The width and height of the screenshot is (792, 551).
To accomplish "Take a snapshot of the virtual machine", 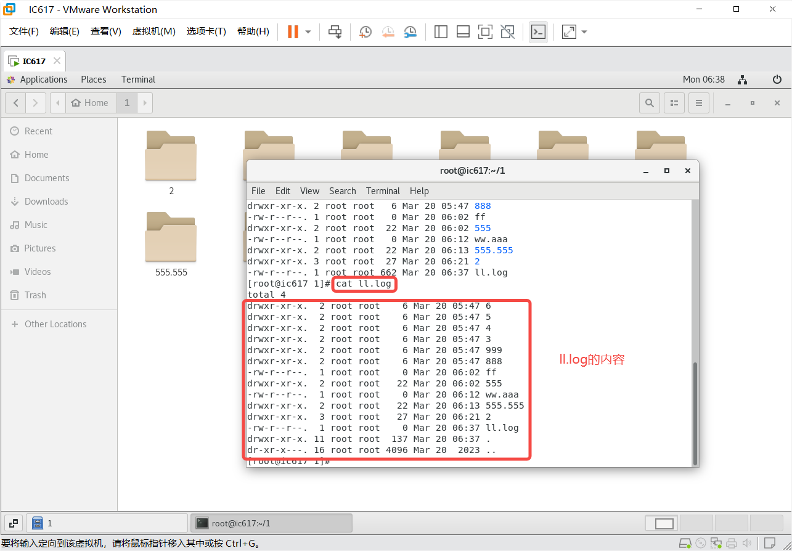I will click(x=365, y=31).
